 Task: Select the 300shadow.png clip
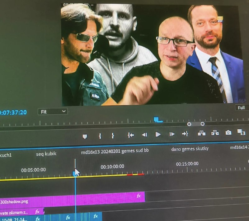click(x=73, y=200)
